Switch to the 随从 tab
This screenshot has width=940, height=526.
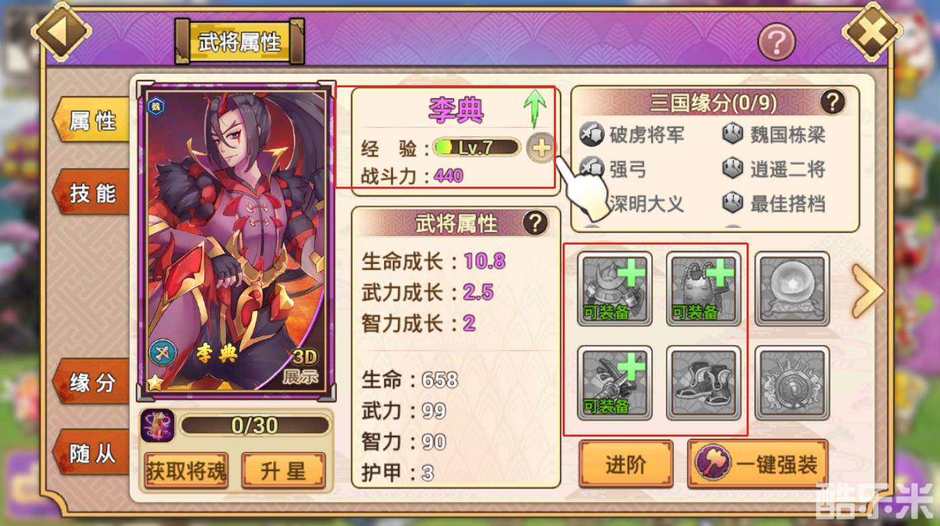point(92,454)
